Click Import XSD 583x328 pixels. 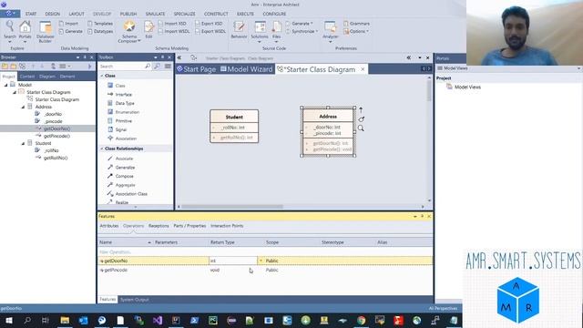coord(172,24)
